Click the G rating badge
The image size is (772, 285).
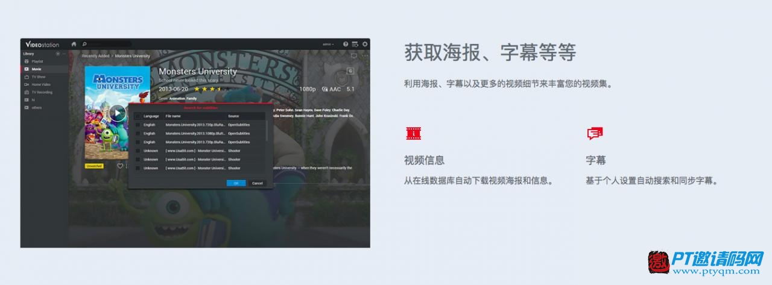coord(350,71)
